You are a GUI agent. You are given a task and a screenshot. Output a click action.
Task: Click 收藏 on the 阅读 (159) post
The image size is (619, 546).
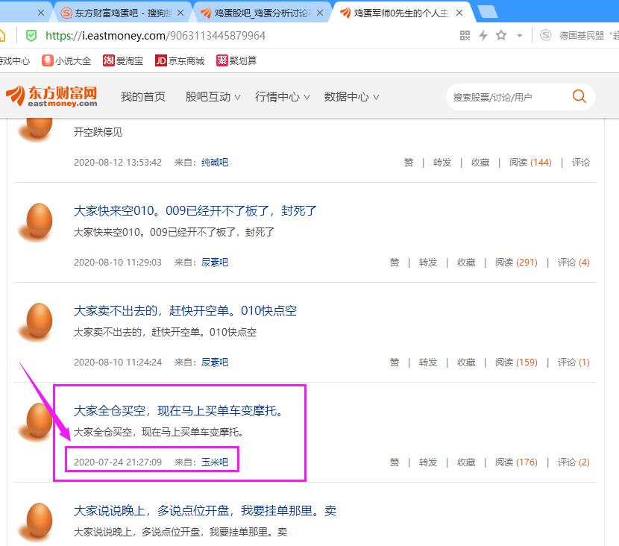click(x=466, y=362)
